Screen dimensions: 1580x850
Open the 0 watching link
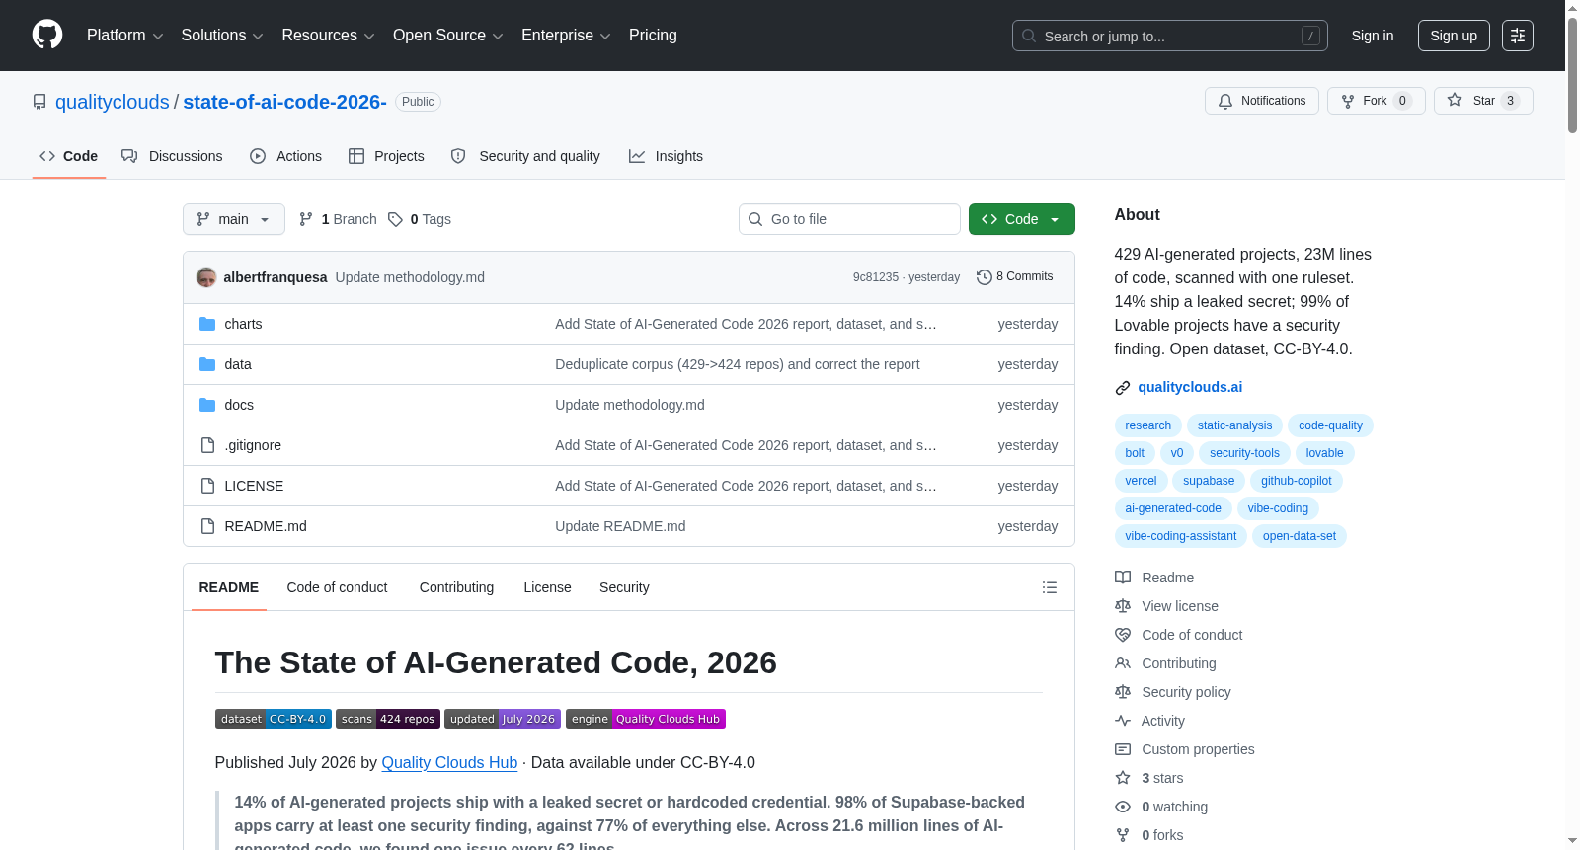coord(1161,807)
